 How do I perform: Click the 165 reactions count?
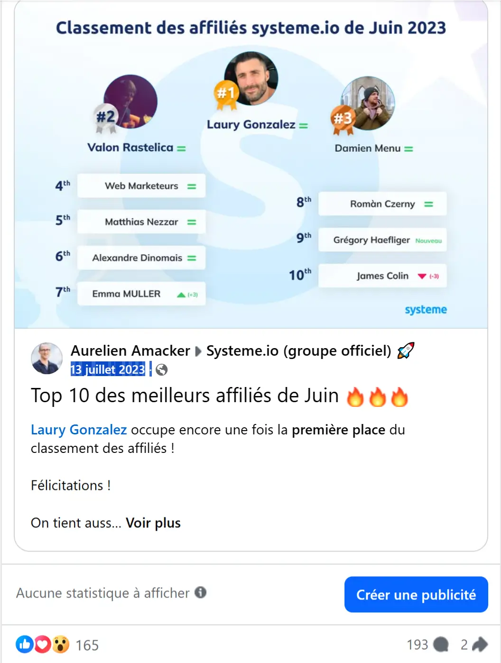point(87,645)
